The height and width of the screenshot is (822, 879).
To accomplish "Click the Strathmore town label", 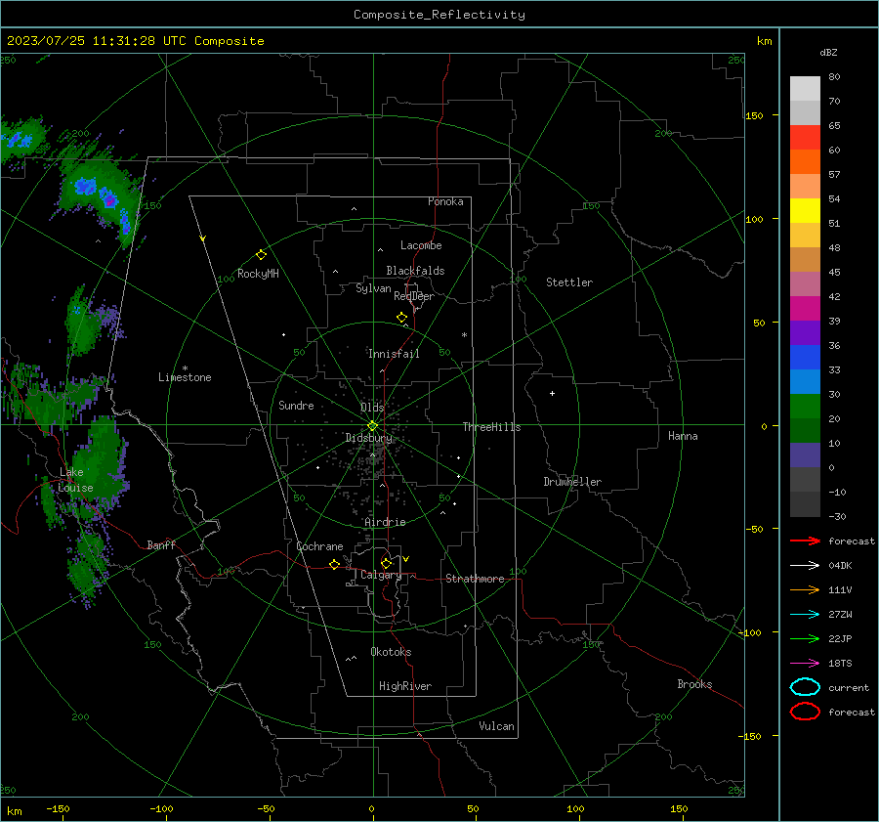I will [475, 579].
